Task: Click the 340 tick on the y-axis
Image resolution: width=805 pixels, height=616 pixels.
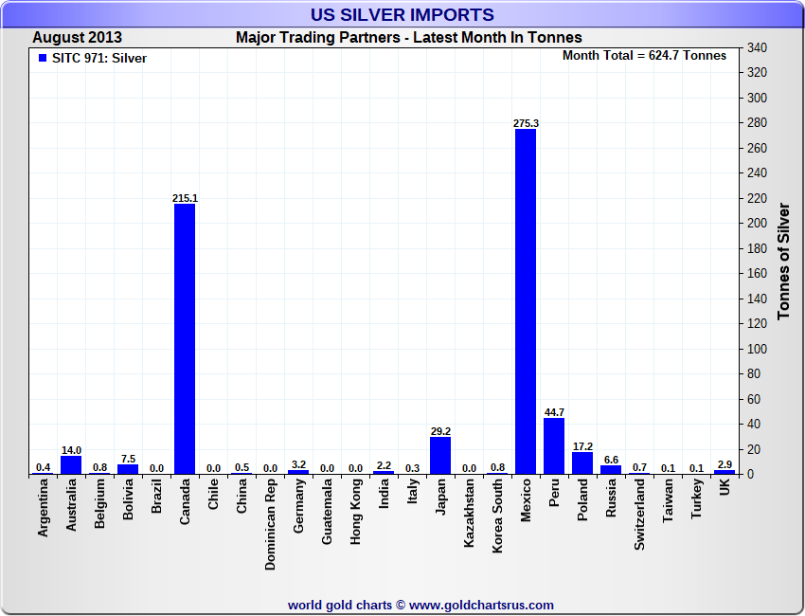Action: (x=757, y=47)
